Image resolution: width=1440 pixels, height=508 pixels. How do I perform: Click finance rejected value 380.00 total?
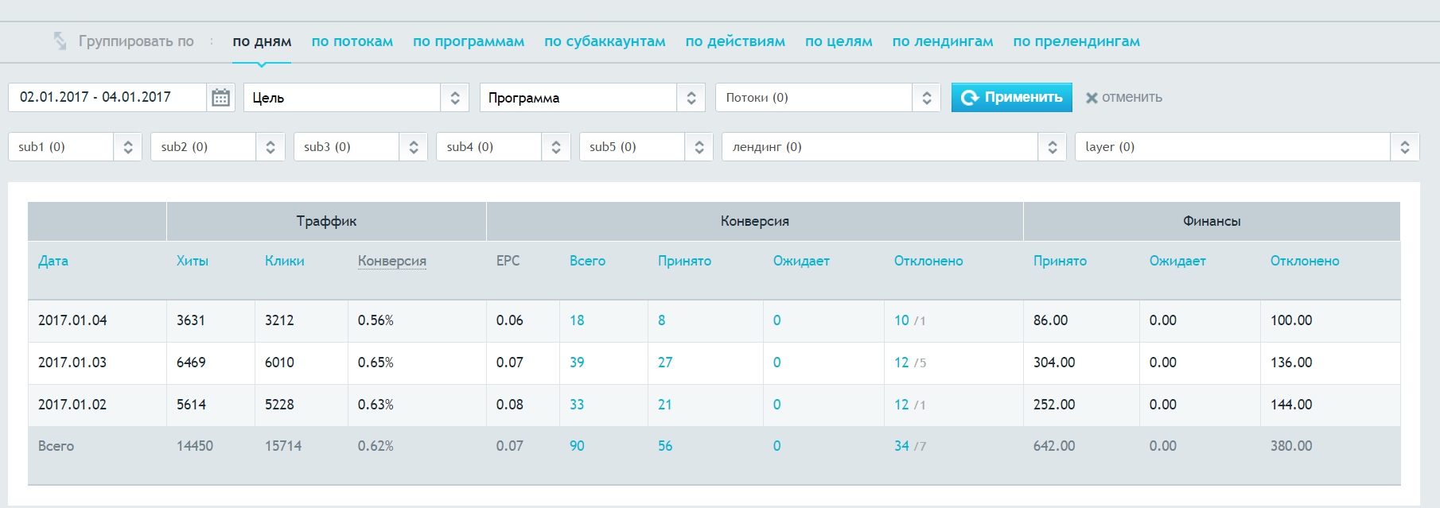[x=1291, y=446]
